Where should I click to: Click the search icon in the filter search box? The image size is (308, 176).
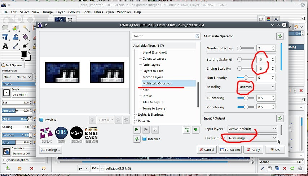(x=197, y=36)
